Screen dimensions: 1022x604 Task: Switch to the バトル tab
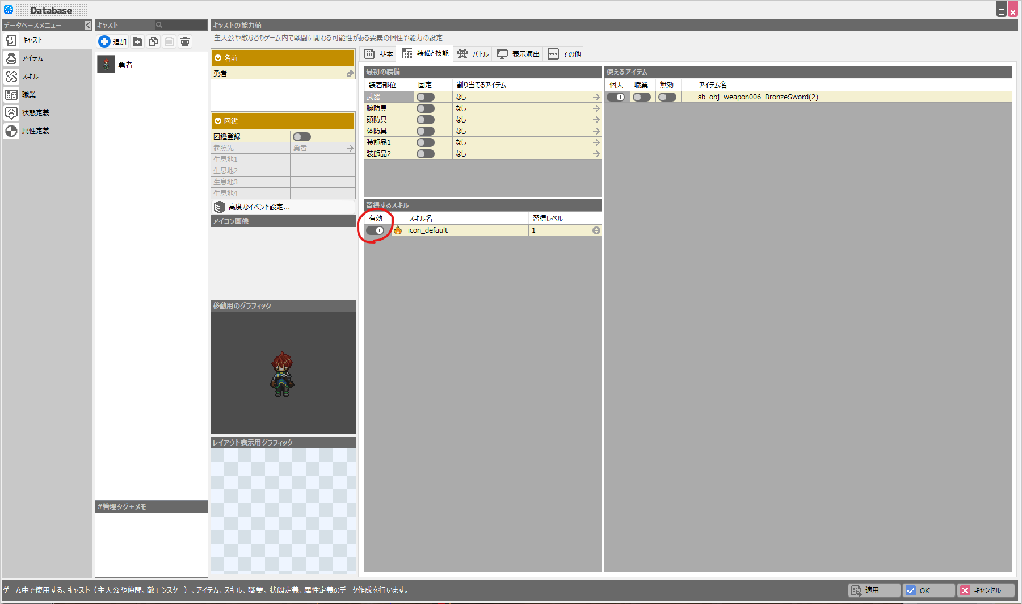click(x=473, y=54)
